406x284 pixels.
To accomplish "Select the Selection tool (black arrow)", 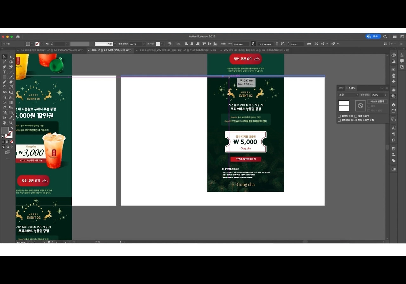I will [4, 57].
